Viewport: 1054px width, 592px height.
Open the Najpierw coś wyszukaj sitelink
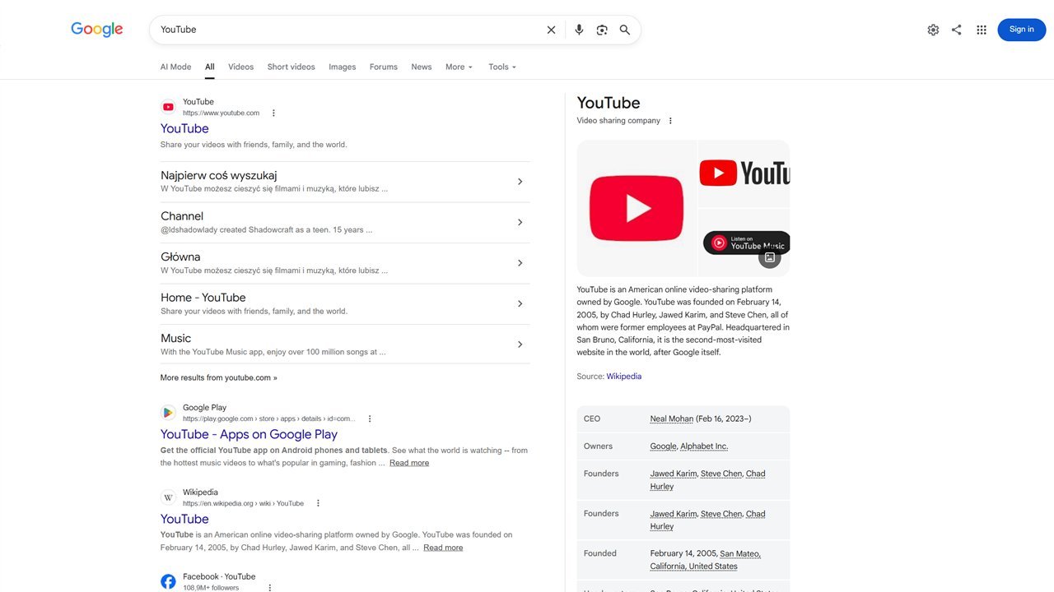tap(345, 182)
